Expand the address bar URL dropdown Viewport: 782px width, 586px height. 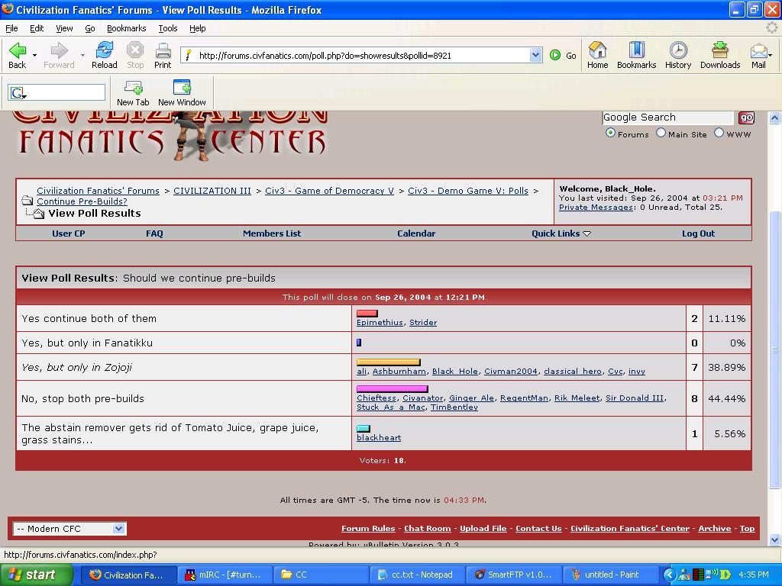[535, 55]
